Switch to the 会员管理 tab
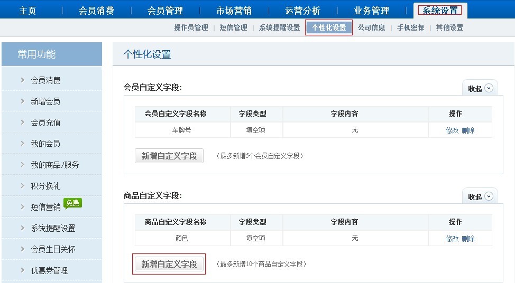This screenshot has height=283, width=515. [x=165, y=11]
